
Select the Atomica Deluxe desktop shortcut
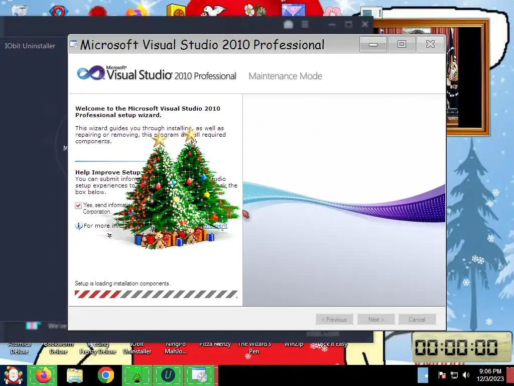pyautogui.click(x=20, y=348)
